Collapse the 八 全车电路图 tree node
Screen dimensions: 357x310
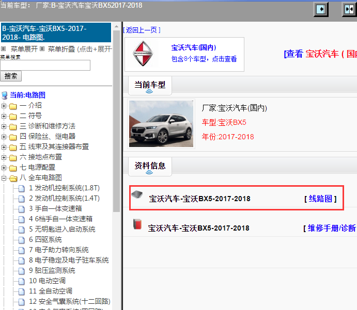point(4,178)
